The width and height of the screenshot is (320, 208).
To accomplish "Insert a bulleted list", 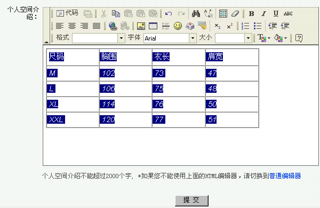I will coord(258,26).
